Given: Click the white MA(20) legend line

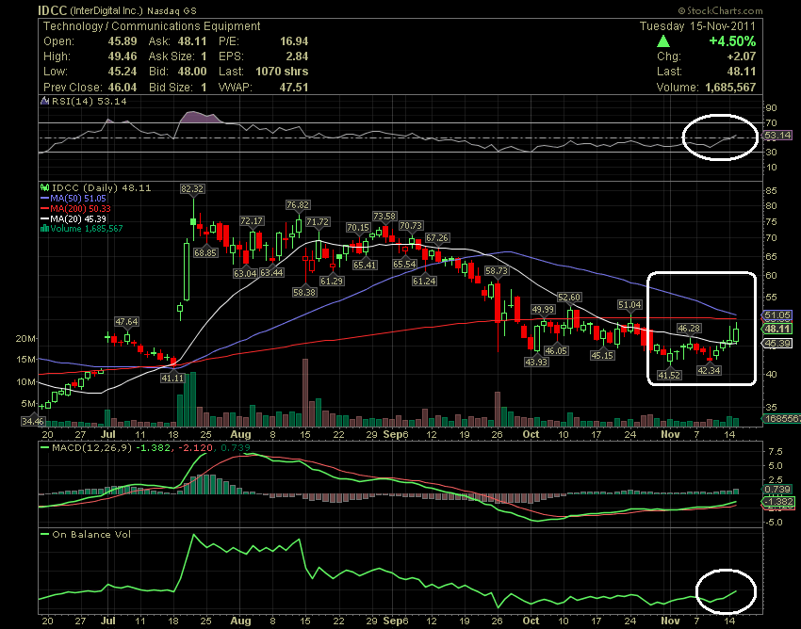Looking at the screenshot, I should [x=44, y=219].
